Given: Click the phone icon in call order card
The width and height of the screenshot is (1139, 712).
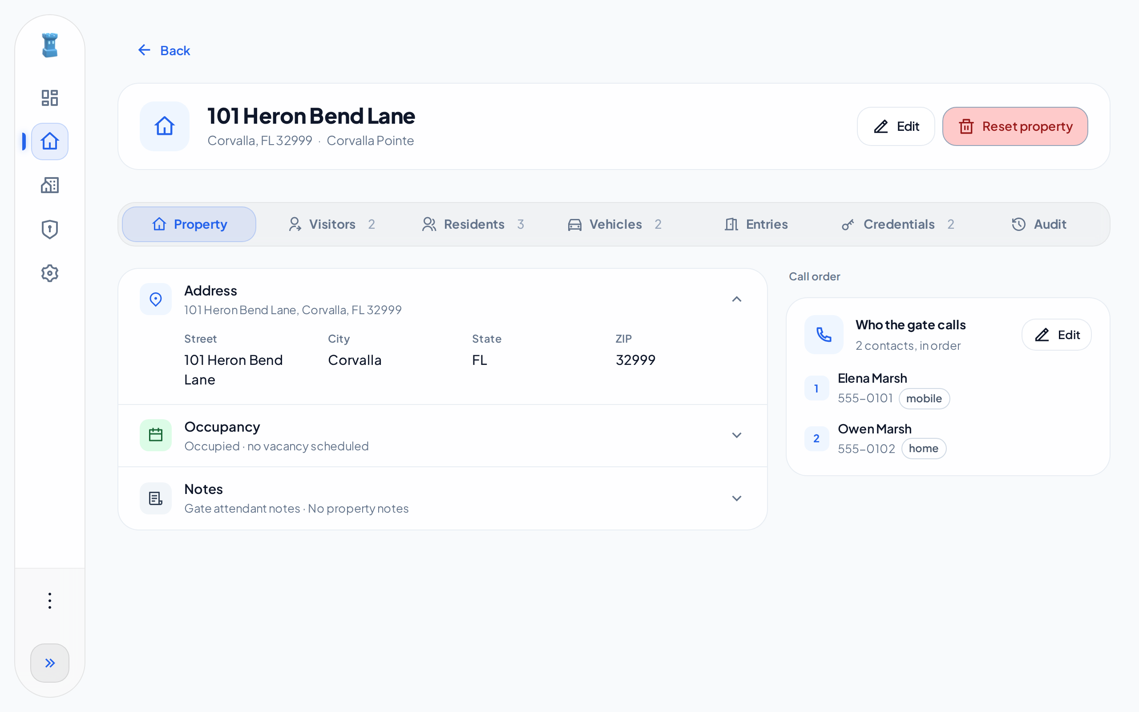Looking at the screenshot, I should [x=824, y=335].
